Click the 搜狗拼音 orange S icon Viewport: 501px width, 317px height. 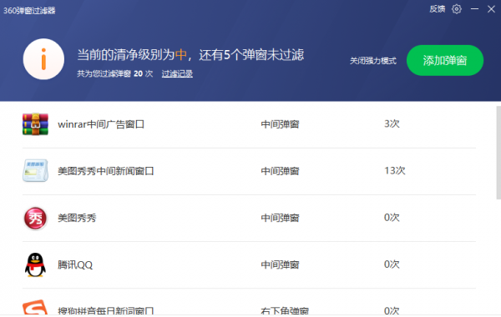pos(35,307)
